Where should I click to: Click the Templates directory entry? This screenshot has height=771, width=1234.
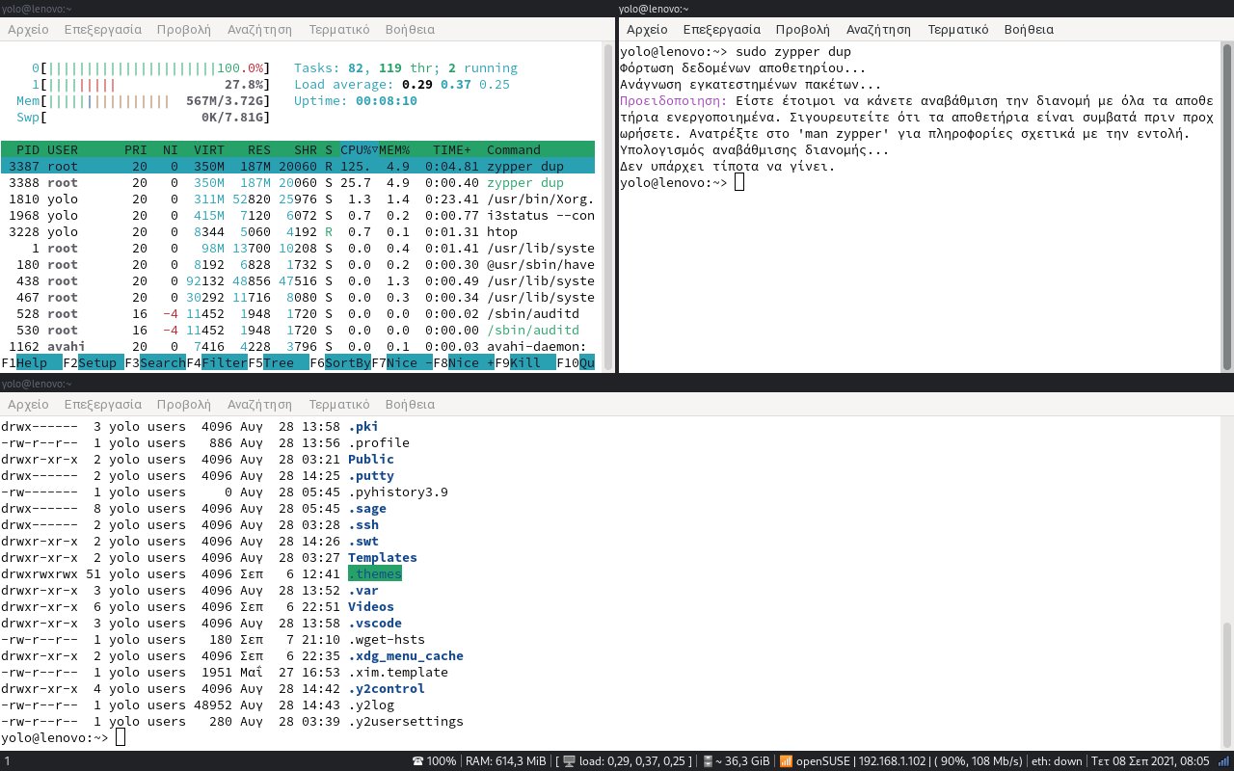383,557
